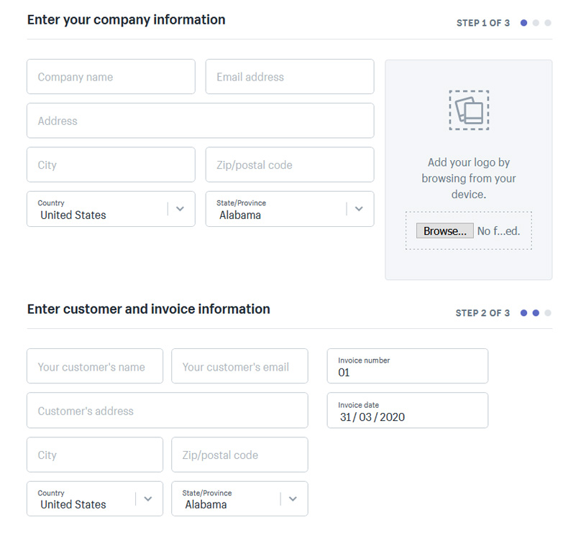The width and height of the screenshot is (581, 535).
Task: Open the company Country dropdown
Action: [x=111, y=209]
